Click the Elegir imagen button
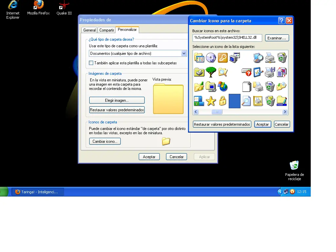 point(117,100)
